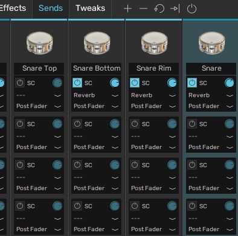Click the power icon in top toolbar
This screenshot has width=238, height=236.
(x=191, y=8)
